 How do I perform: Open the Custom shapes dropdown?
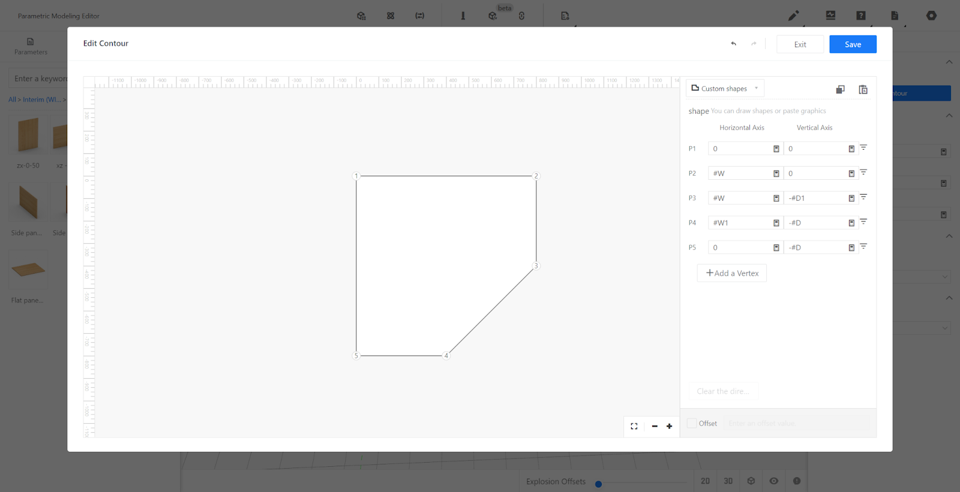pos(725,89)
